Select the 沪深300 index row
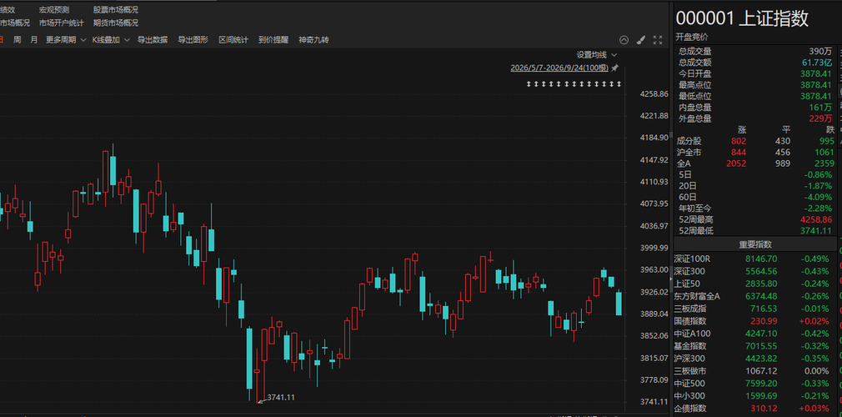Viewport: 842px width, 417px height. point(754,359)
